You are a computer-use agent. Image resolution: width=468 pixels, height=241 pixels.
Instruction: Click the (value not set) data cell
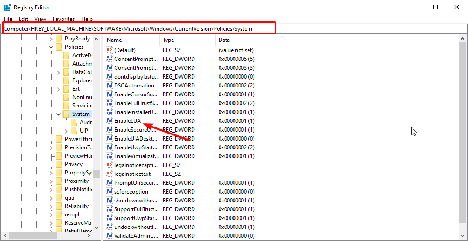[236, 50]
